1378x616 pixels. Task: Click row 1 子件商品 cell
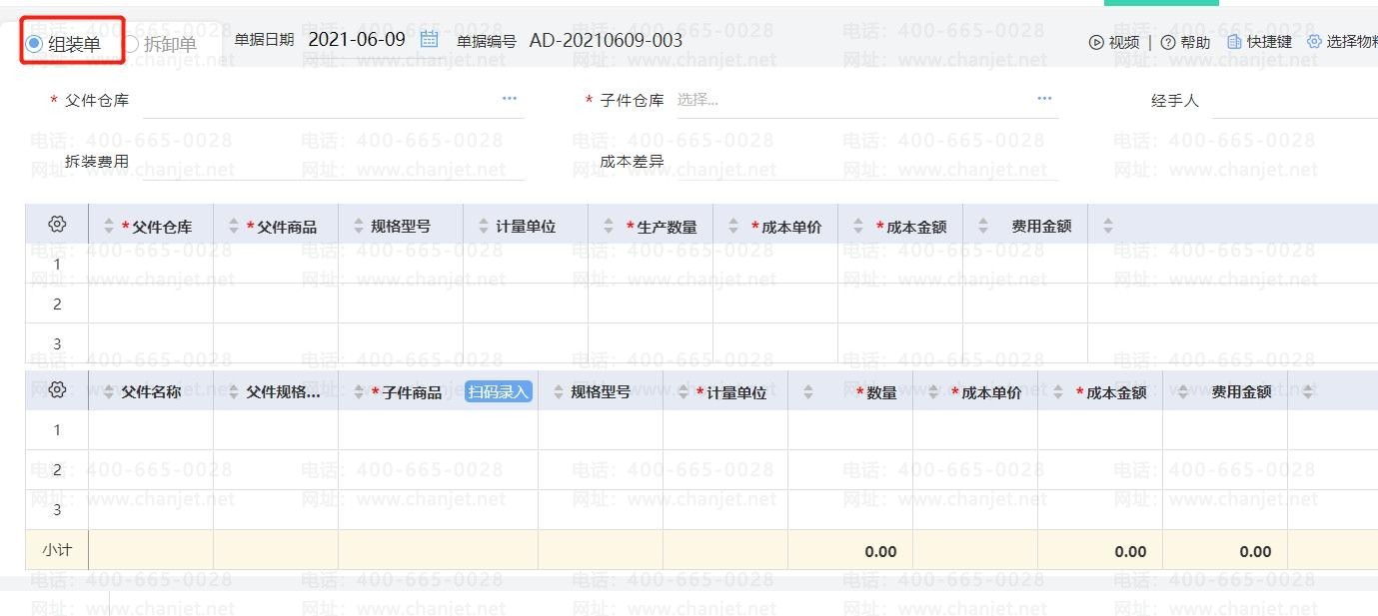[x=439, y=430]
